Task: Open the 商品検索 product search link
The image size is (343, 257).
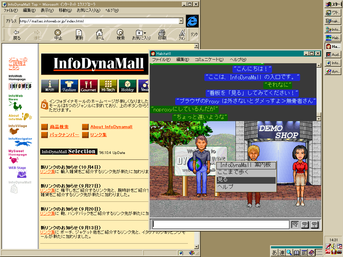Action: 59,127
